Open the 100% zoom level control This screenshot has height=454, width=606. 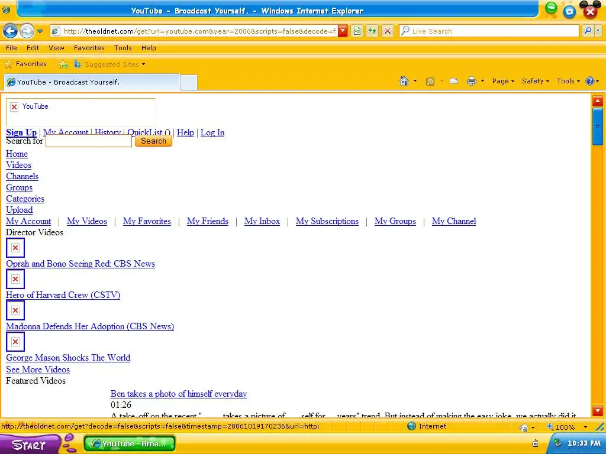567,427
